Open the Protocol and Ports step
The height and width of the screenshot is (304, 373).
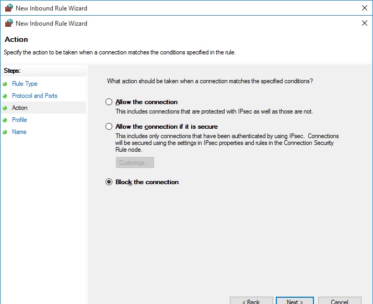(34, 96)
